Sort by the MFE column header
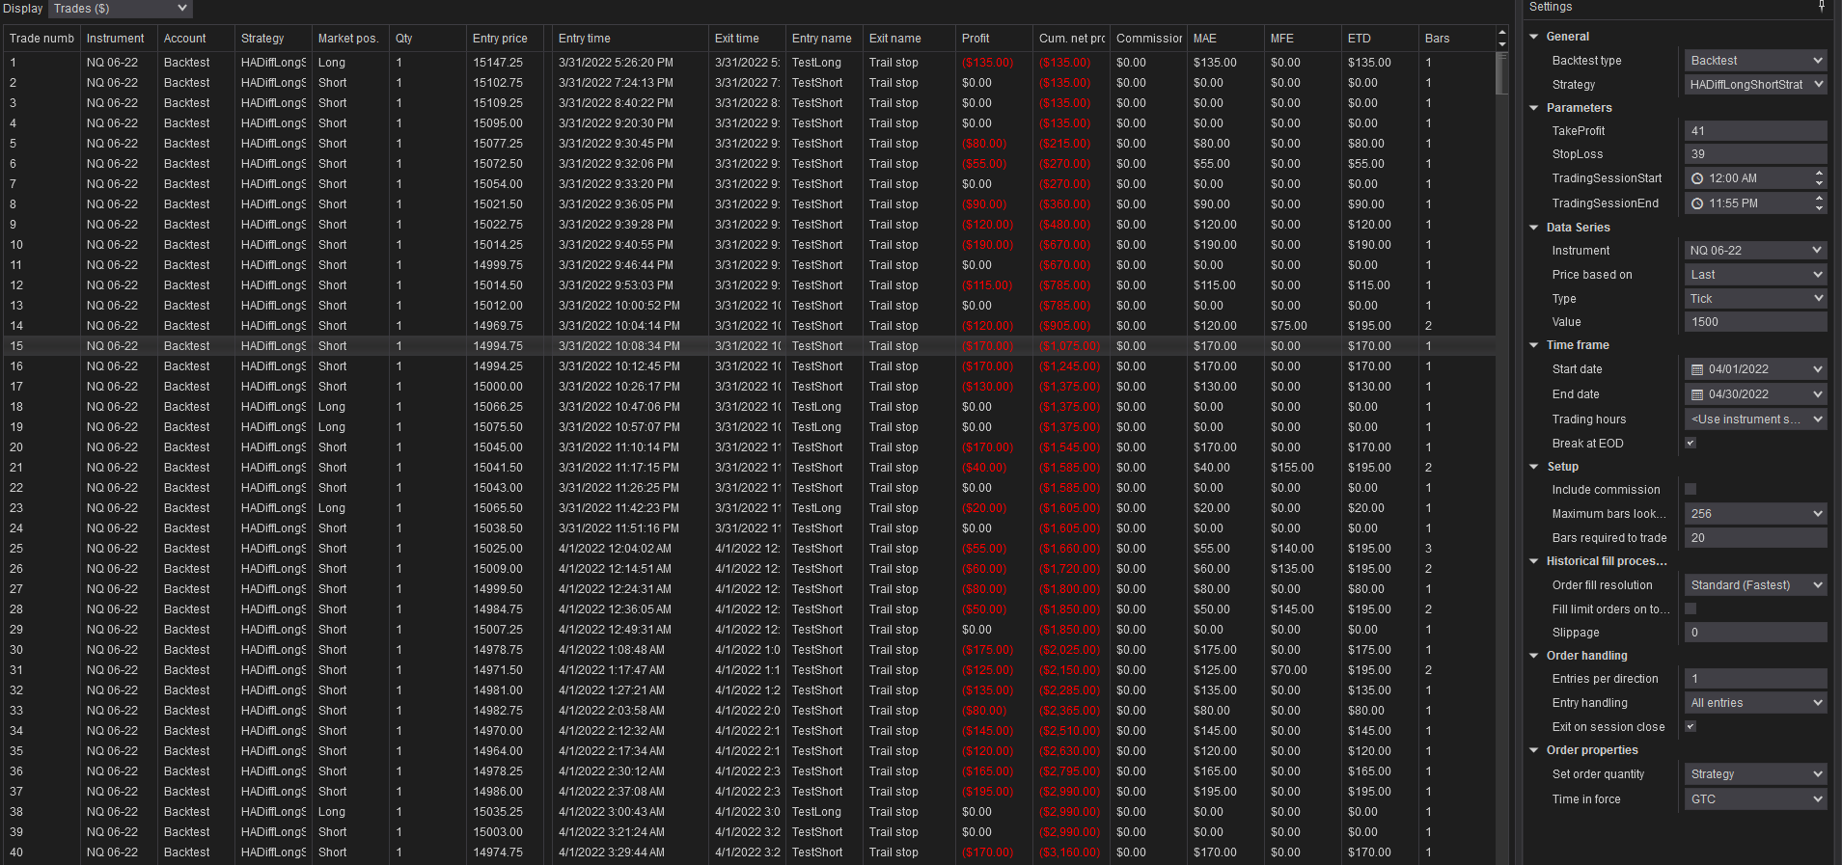 click(1303, 39)
